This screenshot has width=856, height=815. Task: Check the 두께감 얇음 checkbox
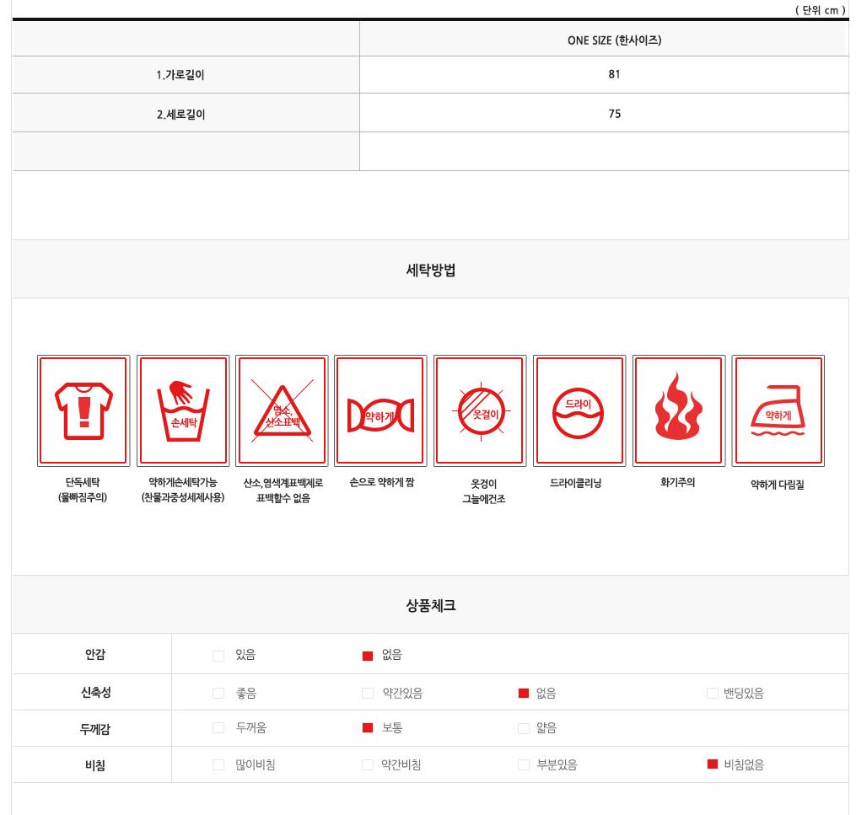[x=523, y=727]
